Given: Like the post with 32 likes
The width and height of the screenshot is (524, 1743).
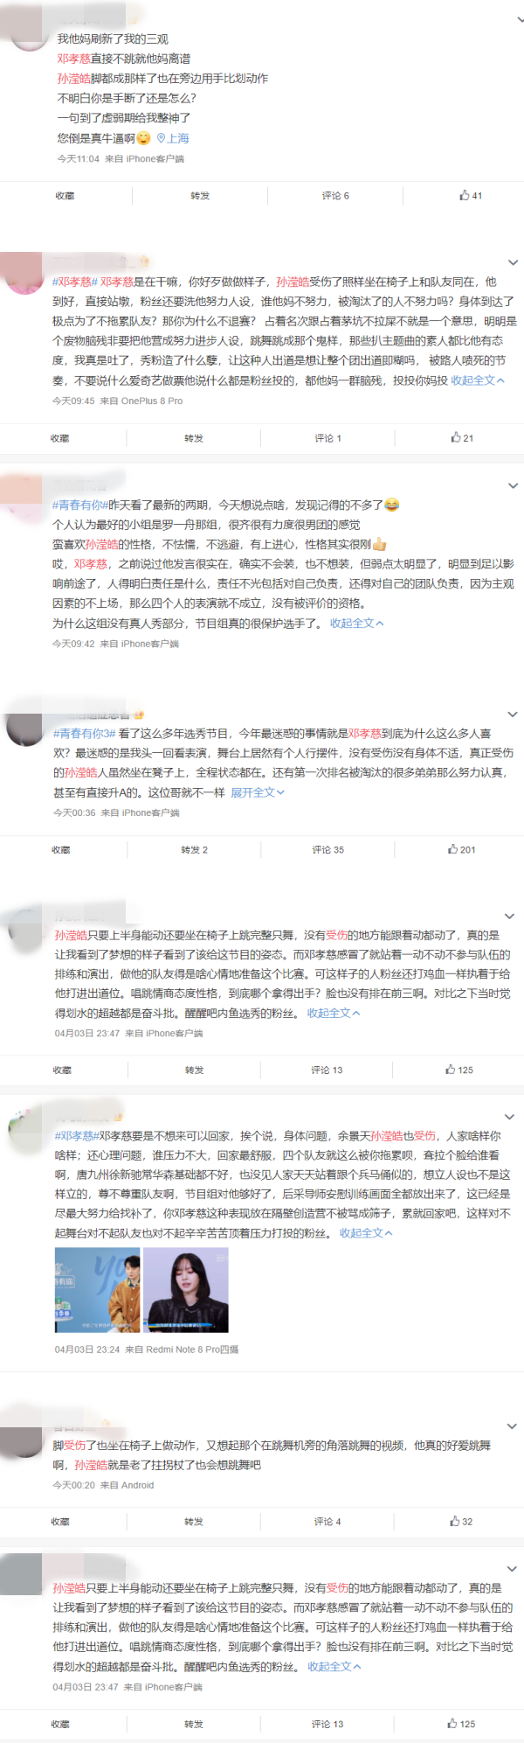Looking at the screenshot, I should coord(461,1521).
